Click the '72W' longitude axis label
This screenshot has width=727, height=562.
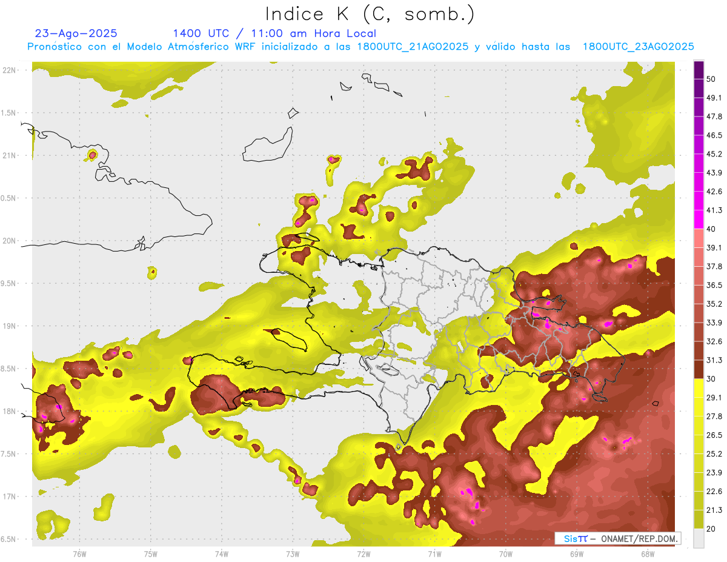tap(363, 554)
